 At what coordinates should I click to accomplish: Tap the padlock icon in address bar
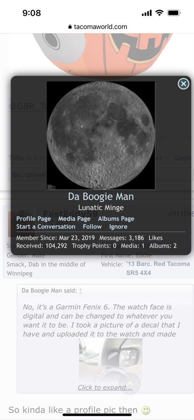[70, 27]
